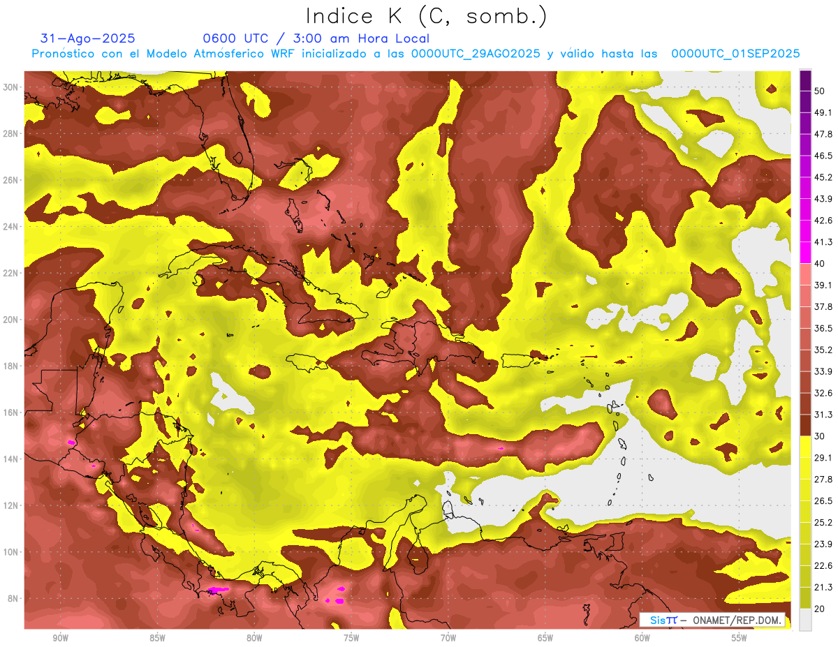Click the colorbar value 42.6
This screenshot has width=838, height=647.
click(823, 221)
